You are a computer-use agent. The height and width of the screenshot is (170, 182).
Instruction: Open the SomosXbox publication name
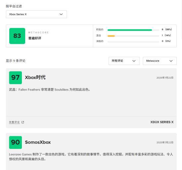coord(38,142)
